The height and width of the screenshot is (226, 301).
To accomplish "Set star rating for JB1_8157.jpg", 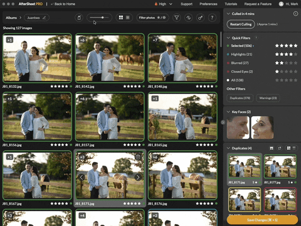I will click(132, 145).
